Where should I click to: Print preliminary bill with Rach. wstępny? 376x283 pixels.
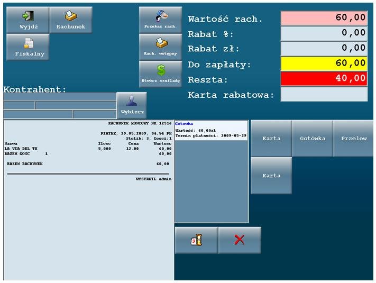pos(160,47)
